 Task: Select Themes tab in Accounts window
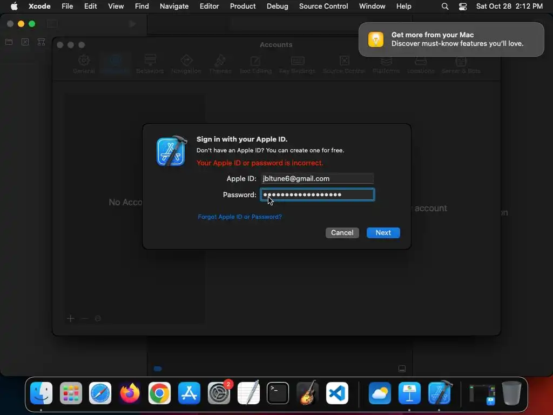(220, 64)
